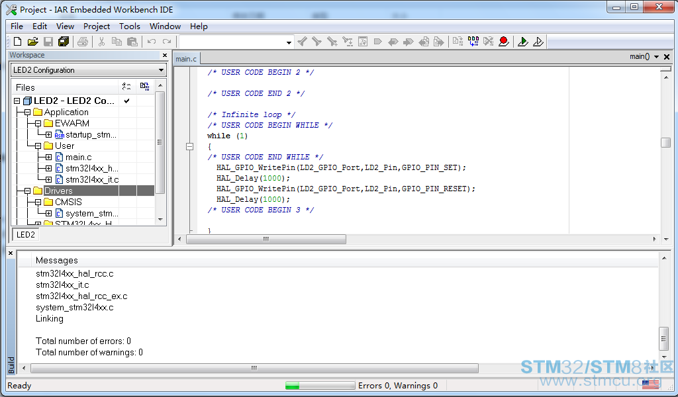Viewport: 678px width, 397px height.
Task: Close the Messages build panel
Action: pyautogui.click(x=11, y=253)
